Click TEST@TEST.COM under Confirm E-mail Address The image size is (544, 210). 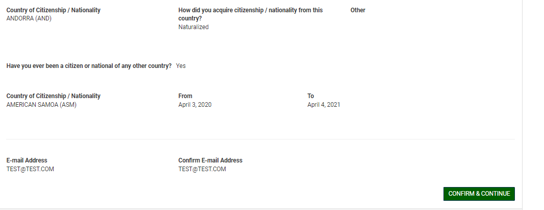pos(202,169)
